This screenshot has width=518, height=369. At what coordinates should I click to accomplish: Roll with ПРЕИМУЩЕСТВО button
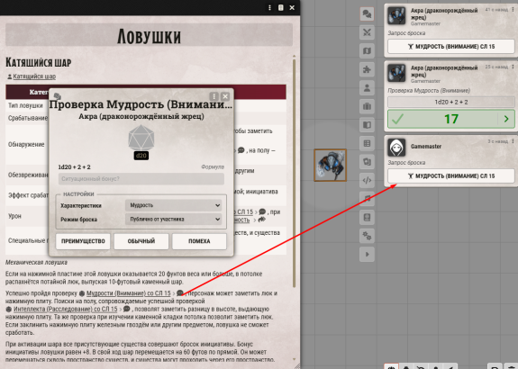click(x=83, y=241)
